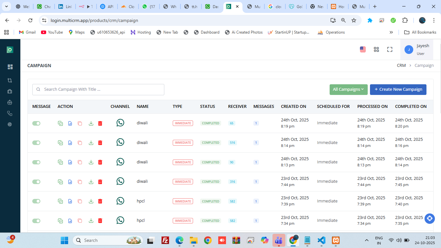Open the Gmail bookmark in bookmarks bar
The image size is (441, 248).
click(x=27, y=32)
